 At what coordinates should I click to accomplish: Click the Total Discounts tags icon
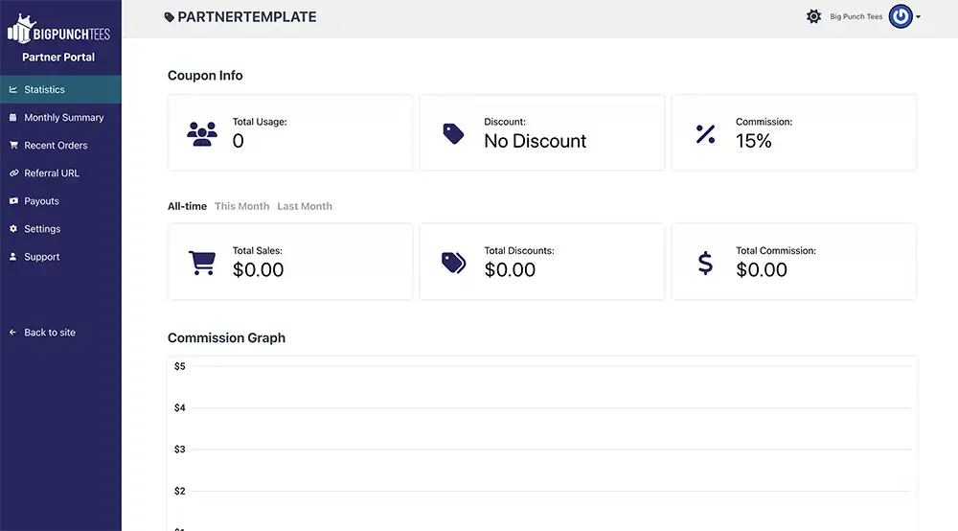pos(453,263)
